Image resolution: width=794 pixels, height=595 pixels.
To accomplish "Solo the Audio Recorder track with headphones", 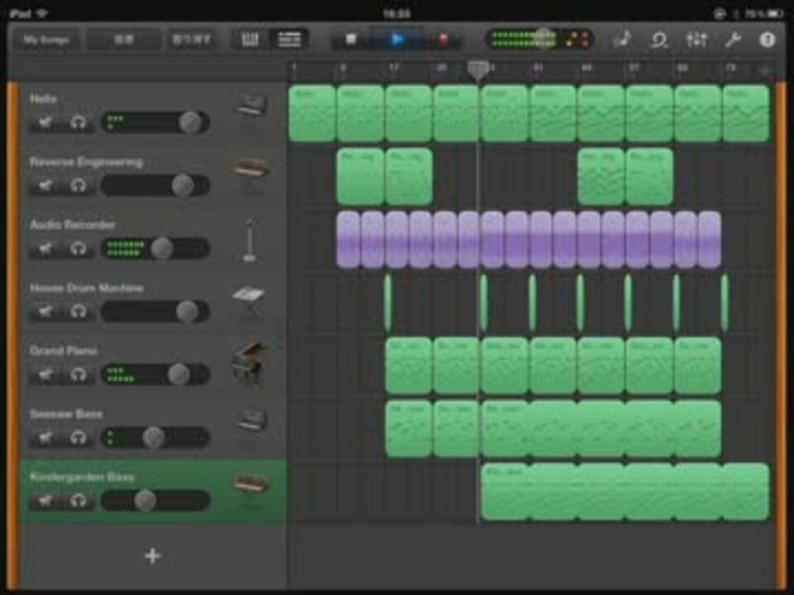I will point(79,248).
